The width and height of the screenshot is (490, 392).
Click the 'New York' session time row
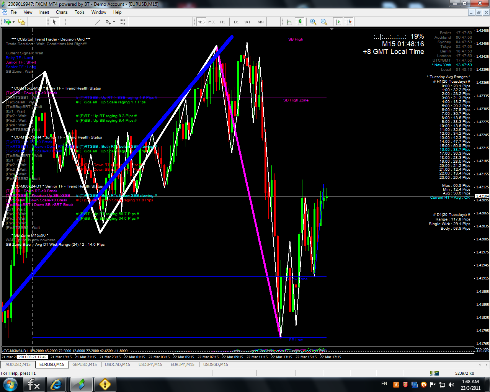click(453, 65)
